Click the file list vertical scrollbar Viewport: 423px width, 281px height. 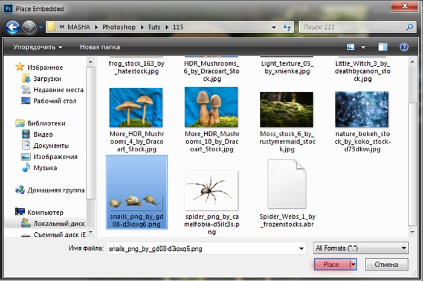coord(413,147)
